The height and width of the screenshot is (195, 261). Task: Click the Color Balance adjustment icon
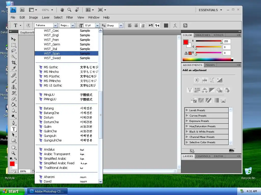point(205,90)
